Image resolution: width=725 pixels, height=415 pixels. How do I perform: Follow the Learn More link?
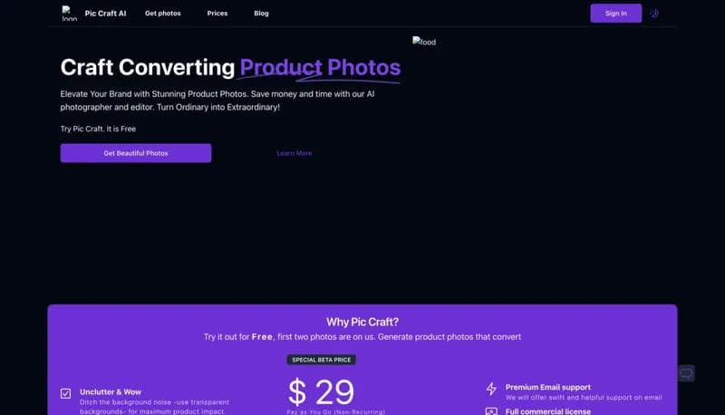[294, 153]
